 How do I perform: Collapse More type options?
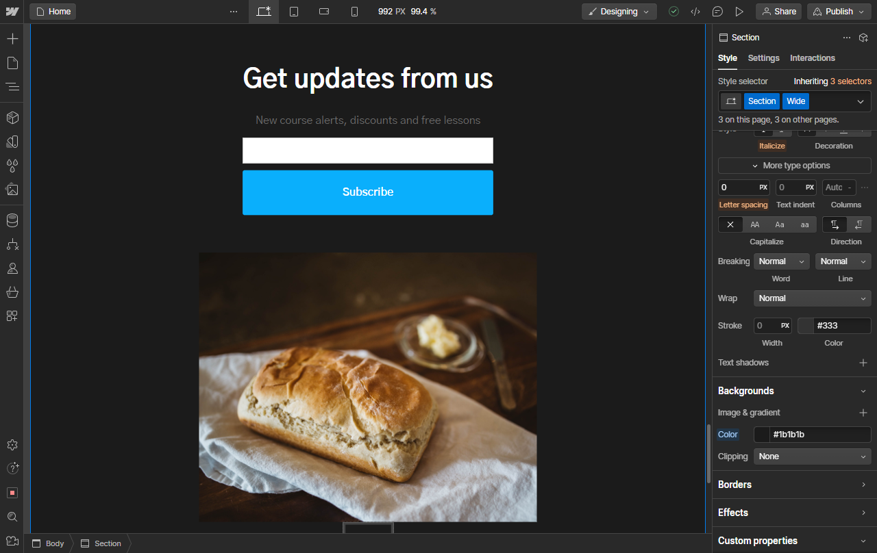tap(795, 166)
